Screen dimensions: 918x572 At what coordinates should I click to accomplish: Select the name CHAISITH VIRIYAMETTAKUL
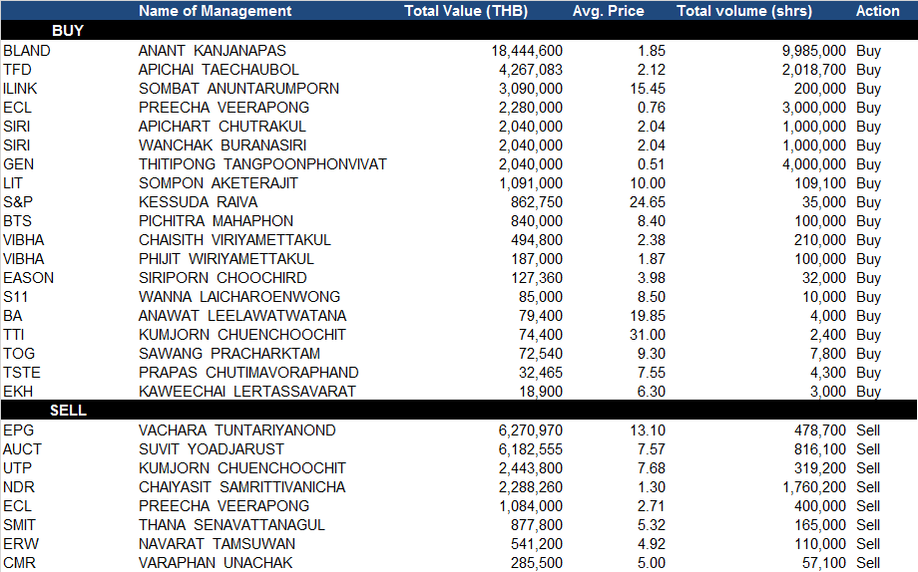click(x=234, y=240)
